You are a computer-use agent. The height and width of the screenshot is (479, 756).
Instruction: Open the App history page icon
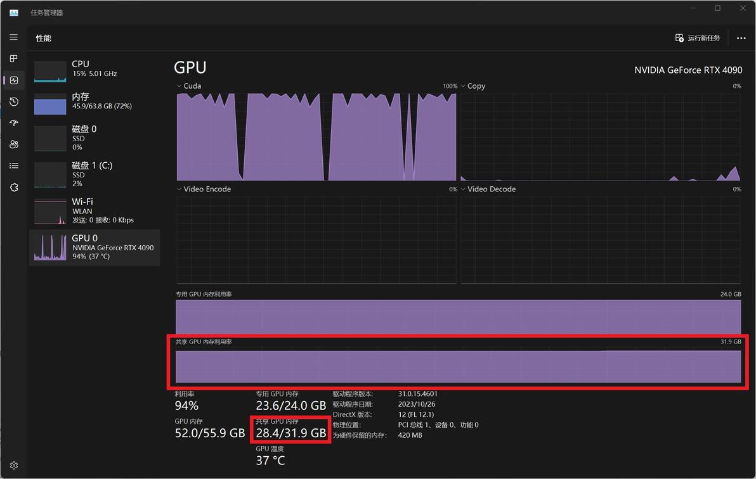pyautogui.click(x=13, y=101)
